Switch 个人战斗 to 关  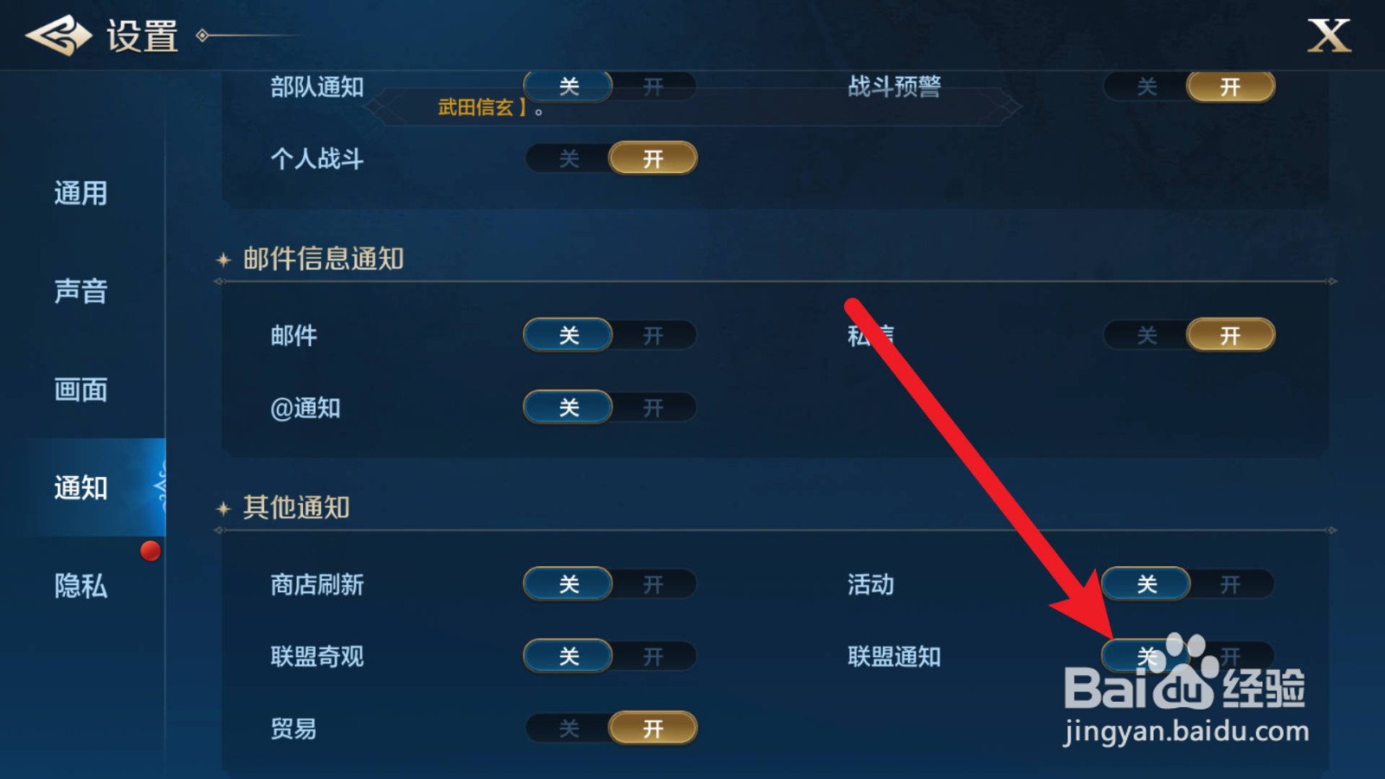point(569,158)
